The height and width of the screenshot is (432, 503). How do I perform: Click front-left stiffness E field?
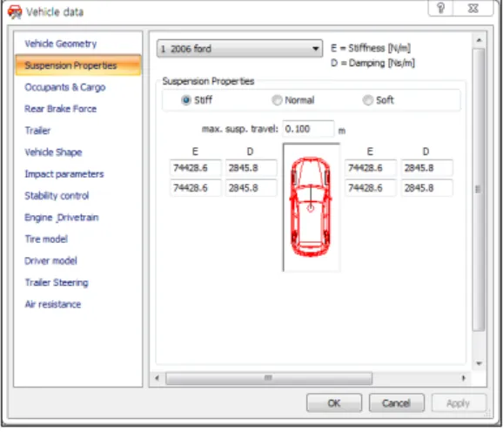click(195, 168)
